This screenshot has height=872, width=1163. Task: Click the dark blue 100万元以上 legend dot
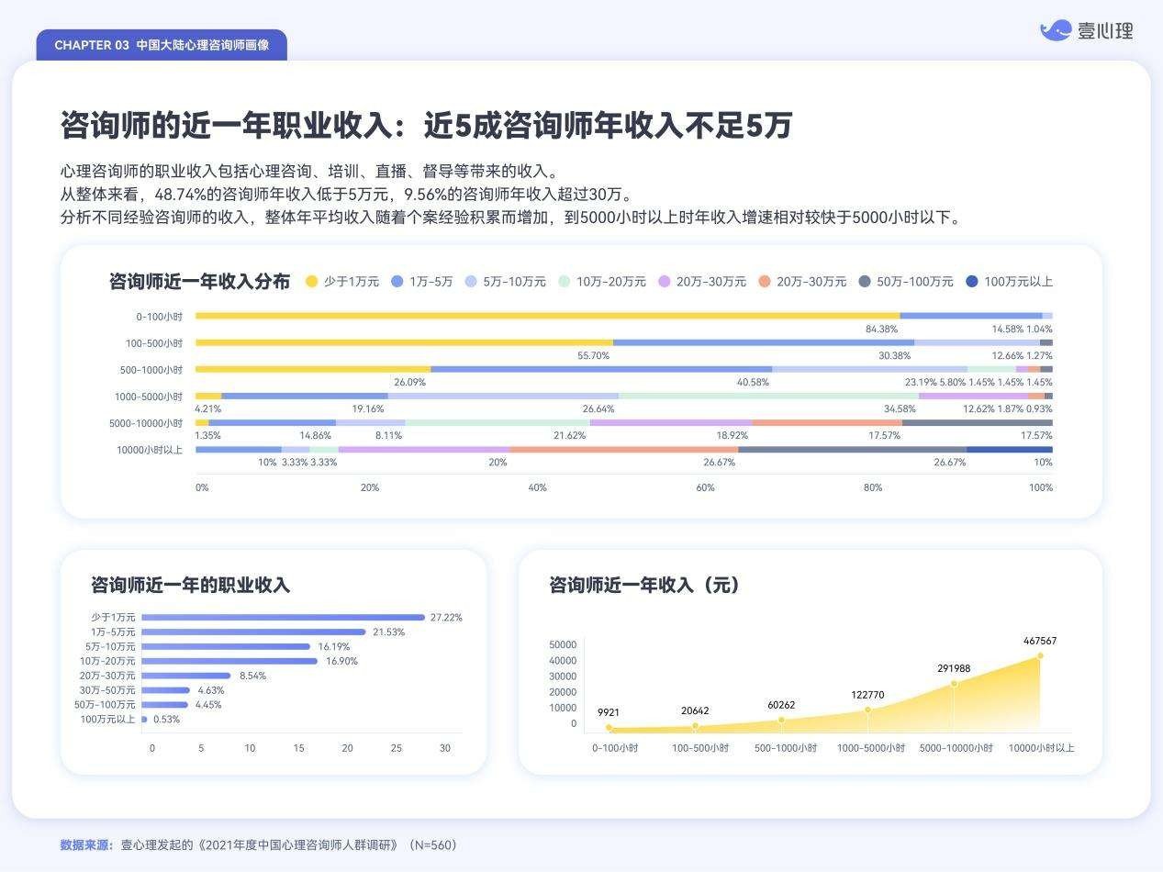point(972,282)
